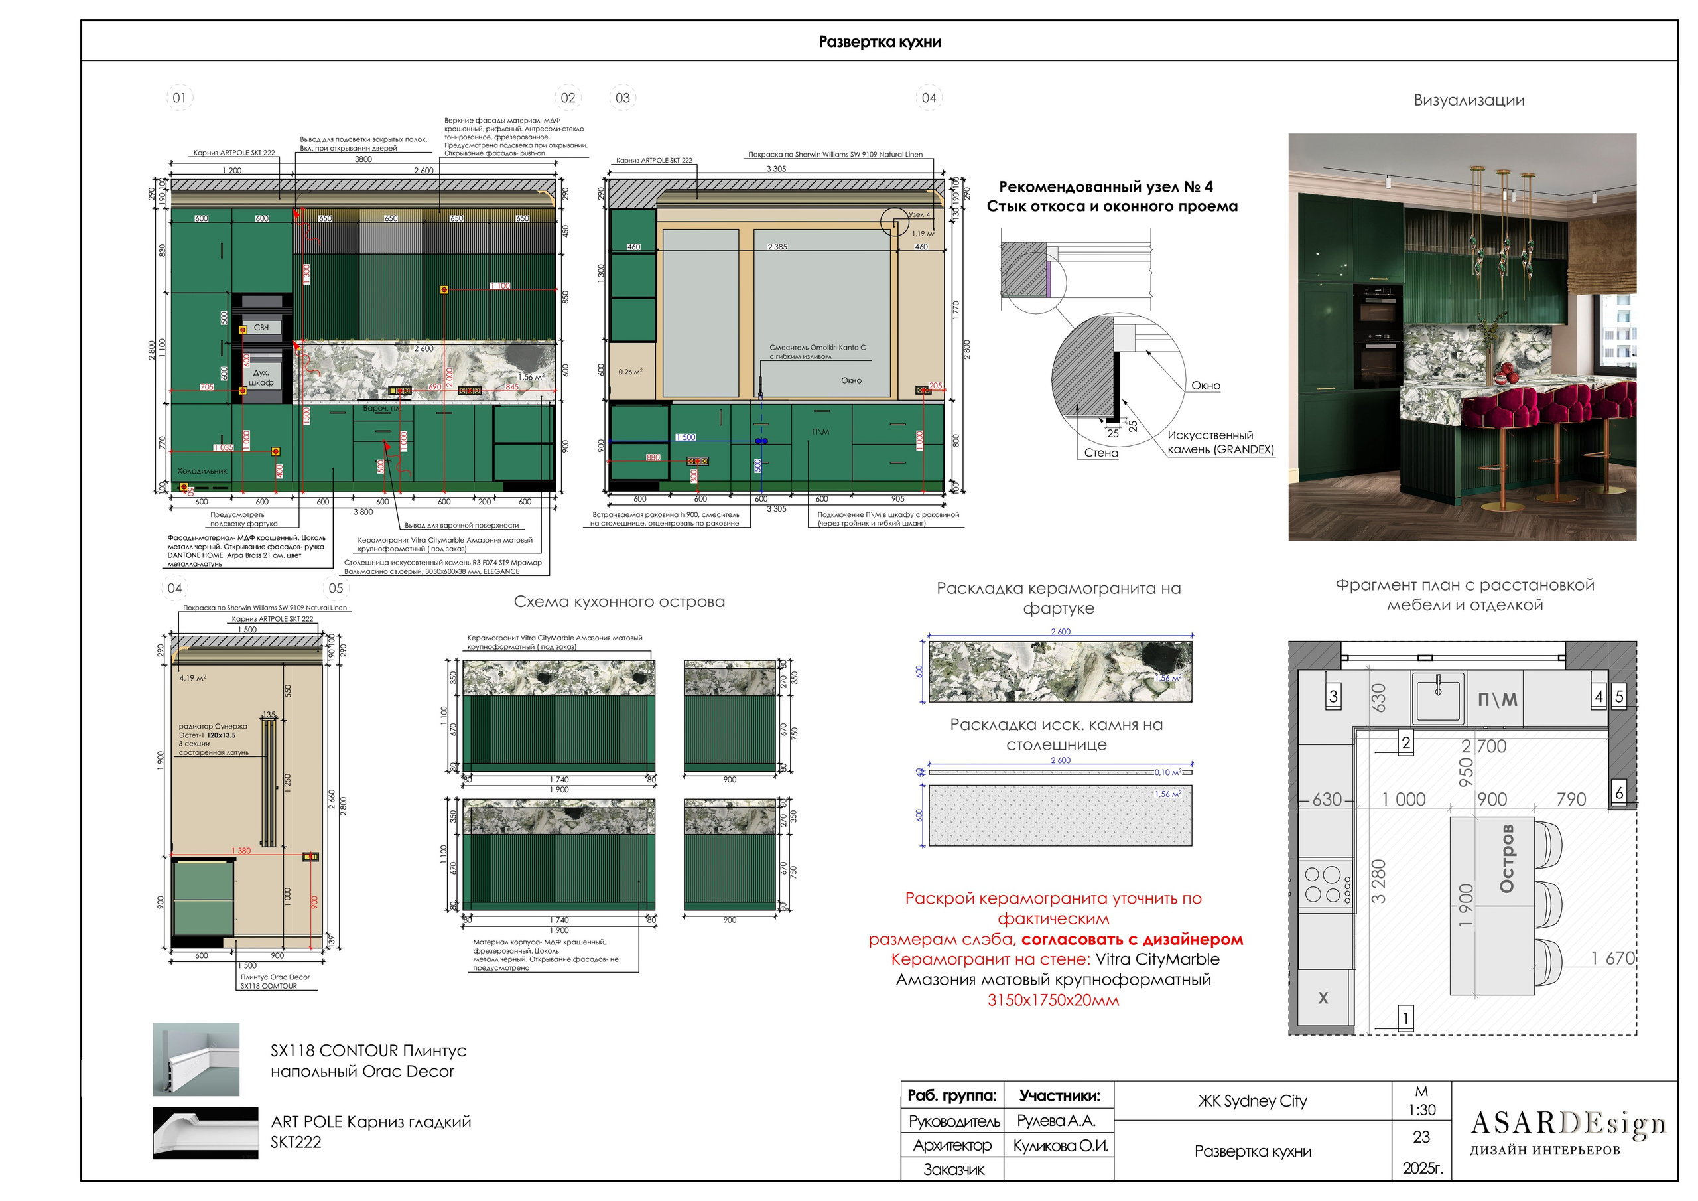Open the kitchen visualization render image
This screenshot has width=1698, height=1201.
[x=1461, y=336]
